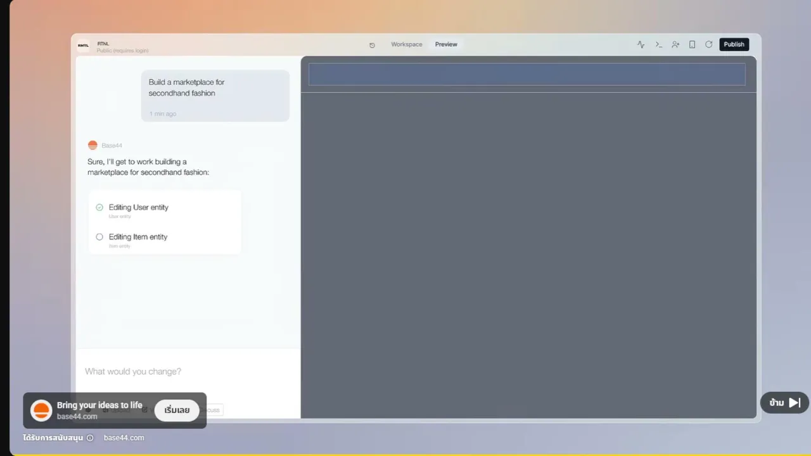Click the เริ่มเลย call-to-action button
The image size is (811, 456).
point(177,410)
